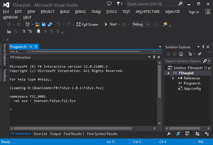Click the Undo arrow icon
Viewport: 213px width, 145px height.
59,24
